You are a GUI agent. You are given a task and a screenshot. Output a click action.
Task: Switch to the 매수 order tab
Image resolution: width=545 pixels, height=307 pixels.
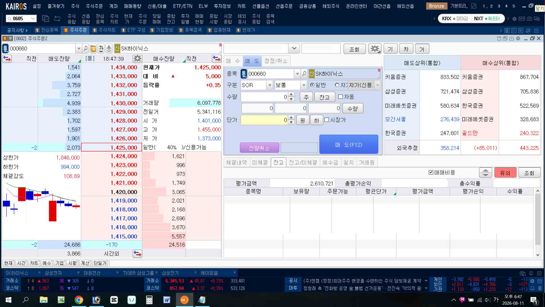[x=233, y=61]
